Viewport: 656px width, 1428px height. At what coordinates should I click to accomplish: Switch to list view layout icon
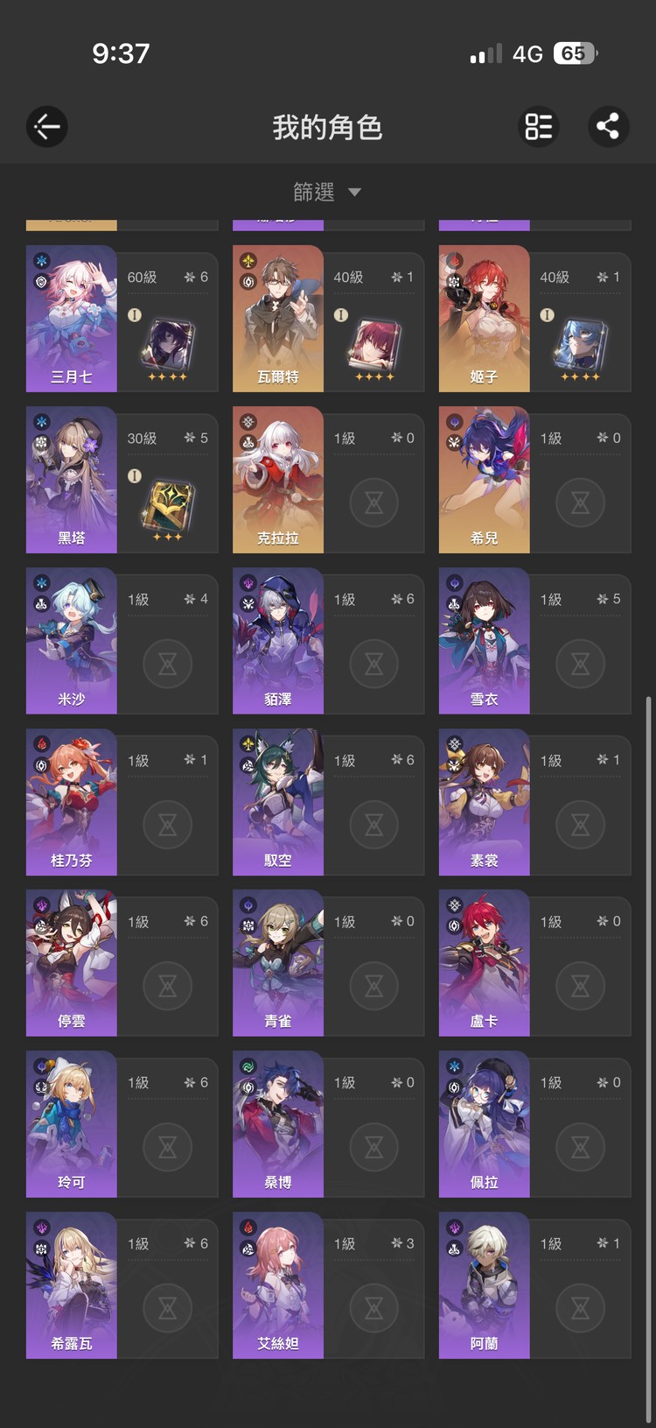[x=538, y=126]
